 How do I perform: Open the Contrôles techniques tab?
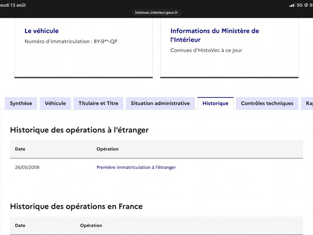click(267, 103)
